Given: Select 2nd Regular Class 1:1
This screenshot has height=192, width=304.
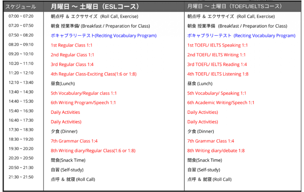Looking at the screenshot, I should pyautogui.click(x=72, y=55).
